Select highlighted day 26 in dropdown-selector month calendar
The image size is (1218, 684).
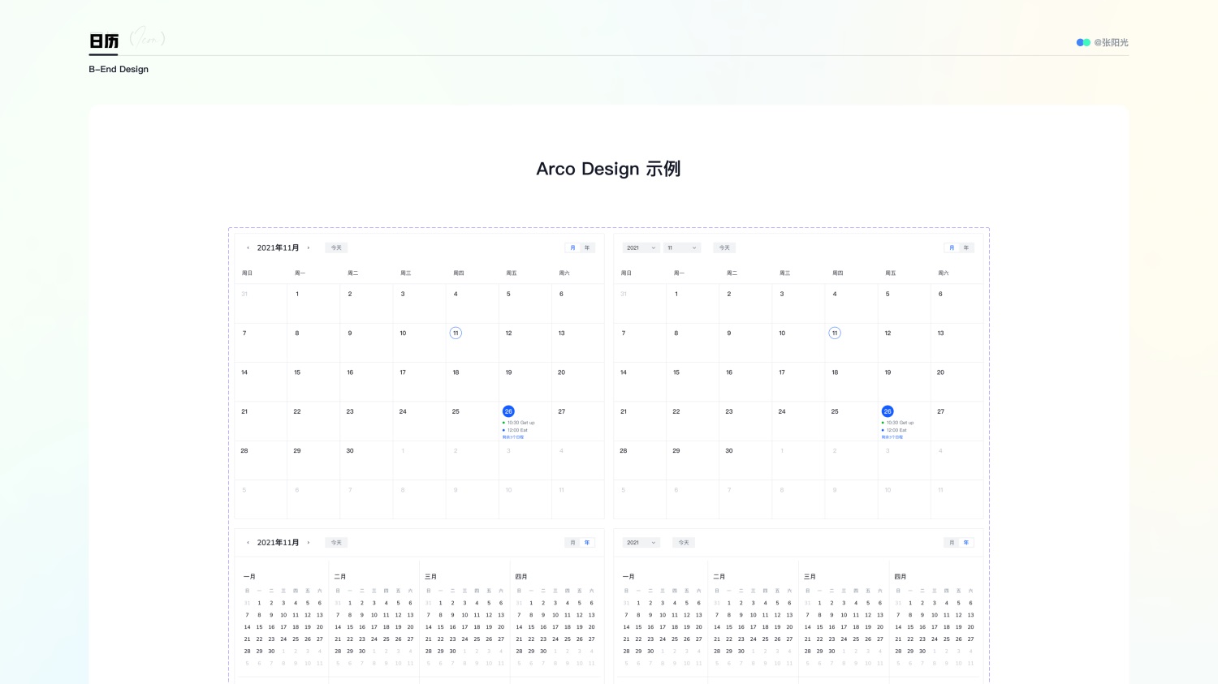888,411
